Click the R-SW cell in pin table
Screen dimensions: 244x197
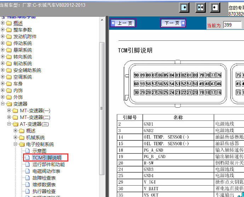click(178, 163)
